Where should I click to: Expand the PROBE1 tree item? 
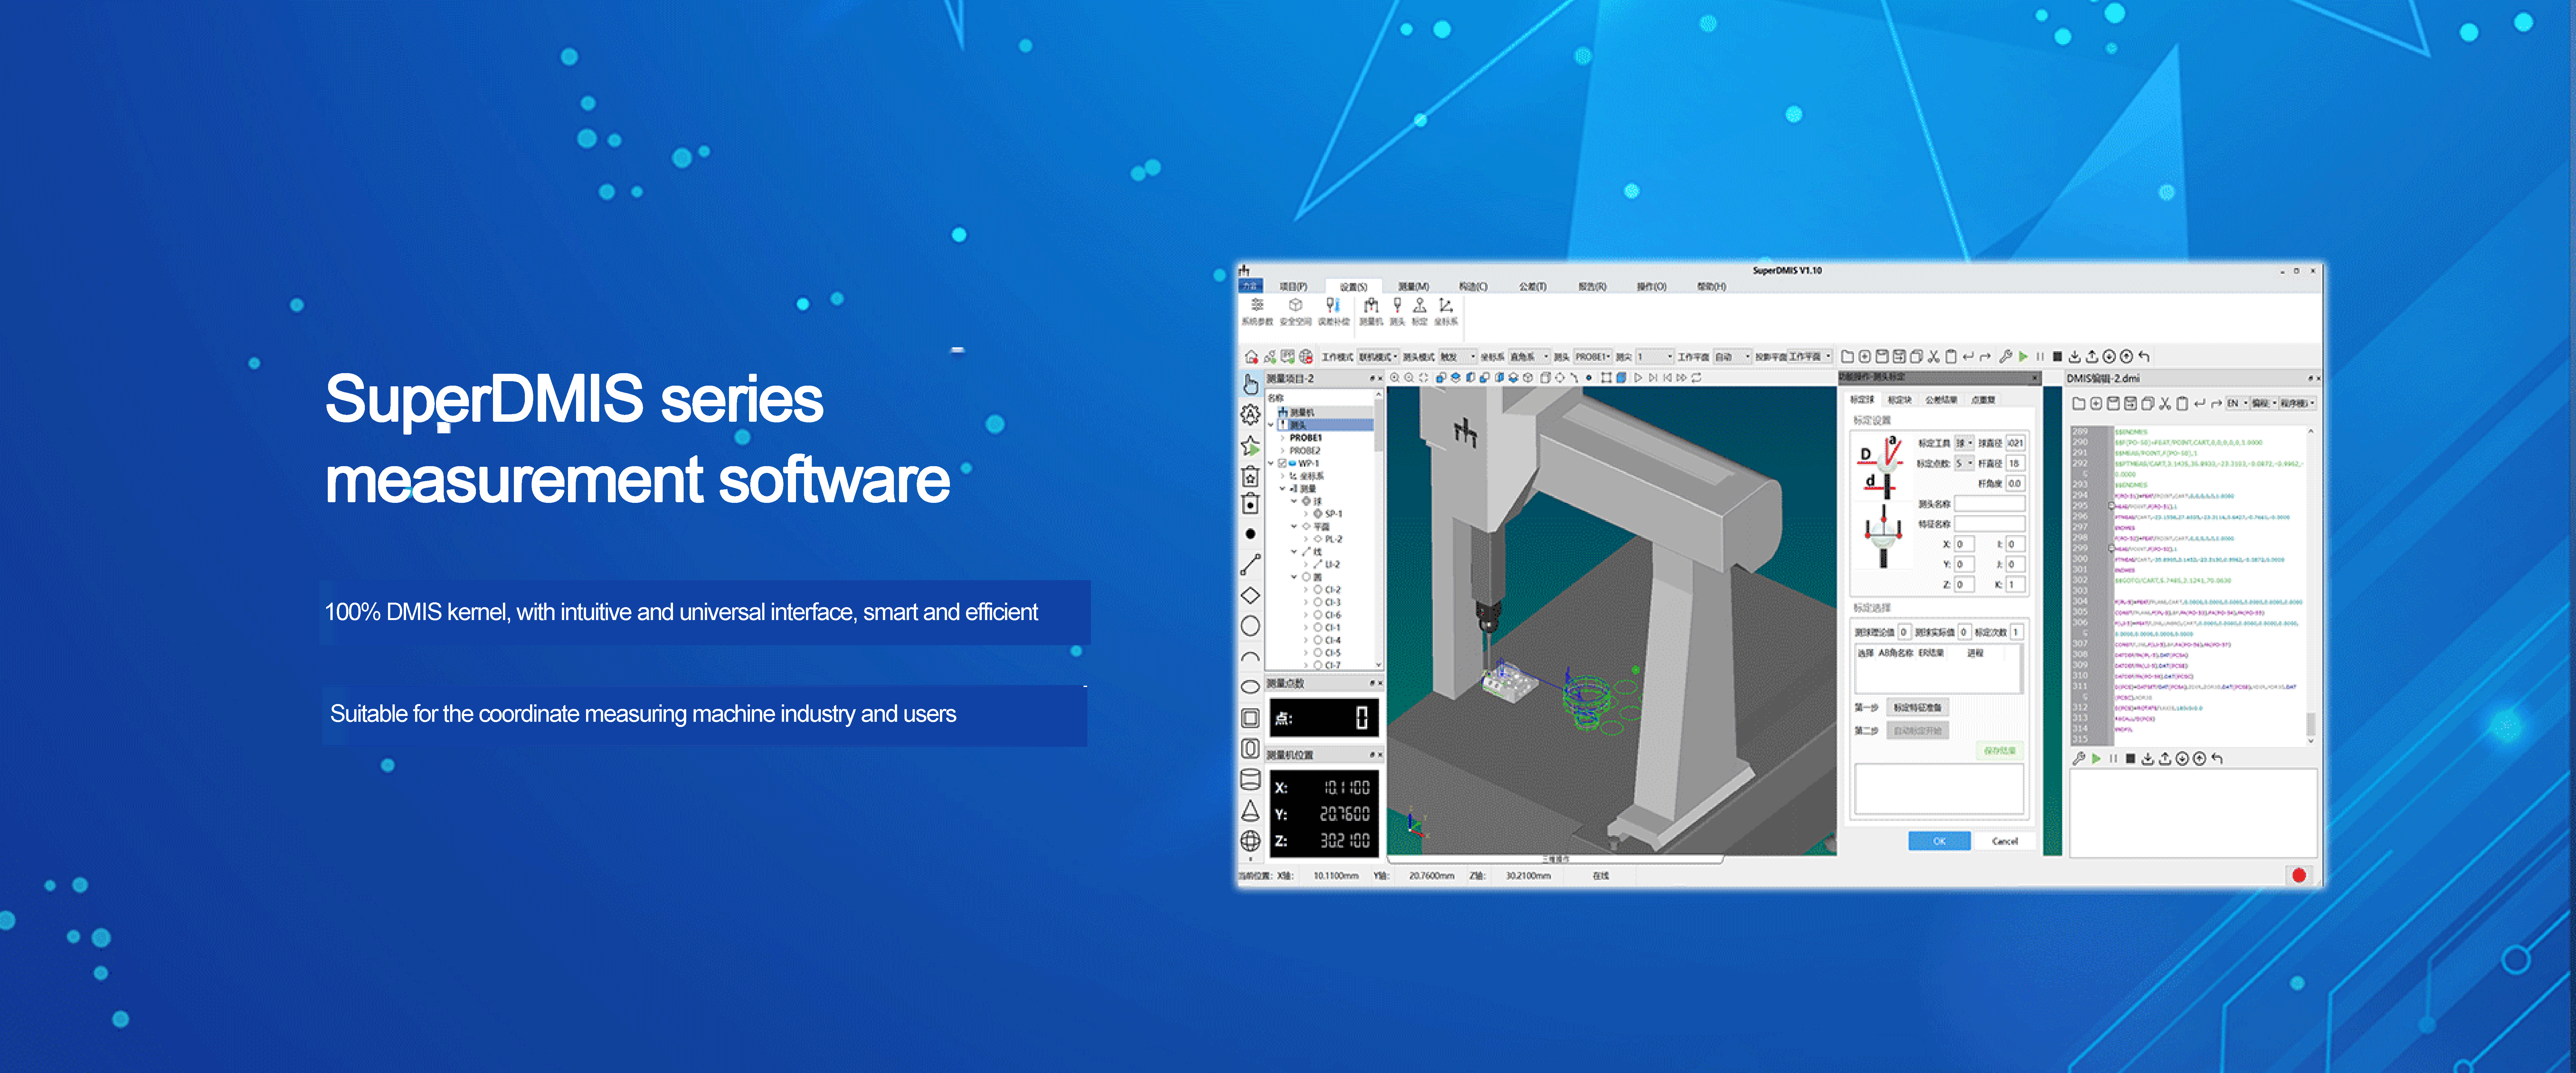click(x=1283, y=438)
